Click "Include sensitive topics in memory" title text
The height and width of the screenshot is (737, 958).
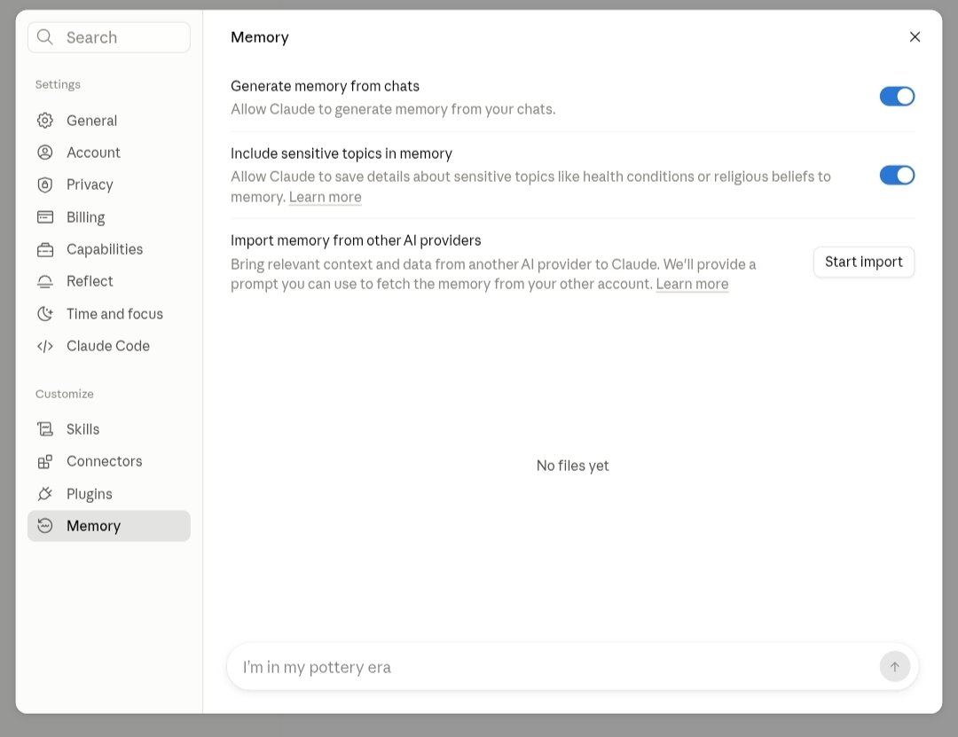point(342,153)
